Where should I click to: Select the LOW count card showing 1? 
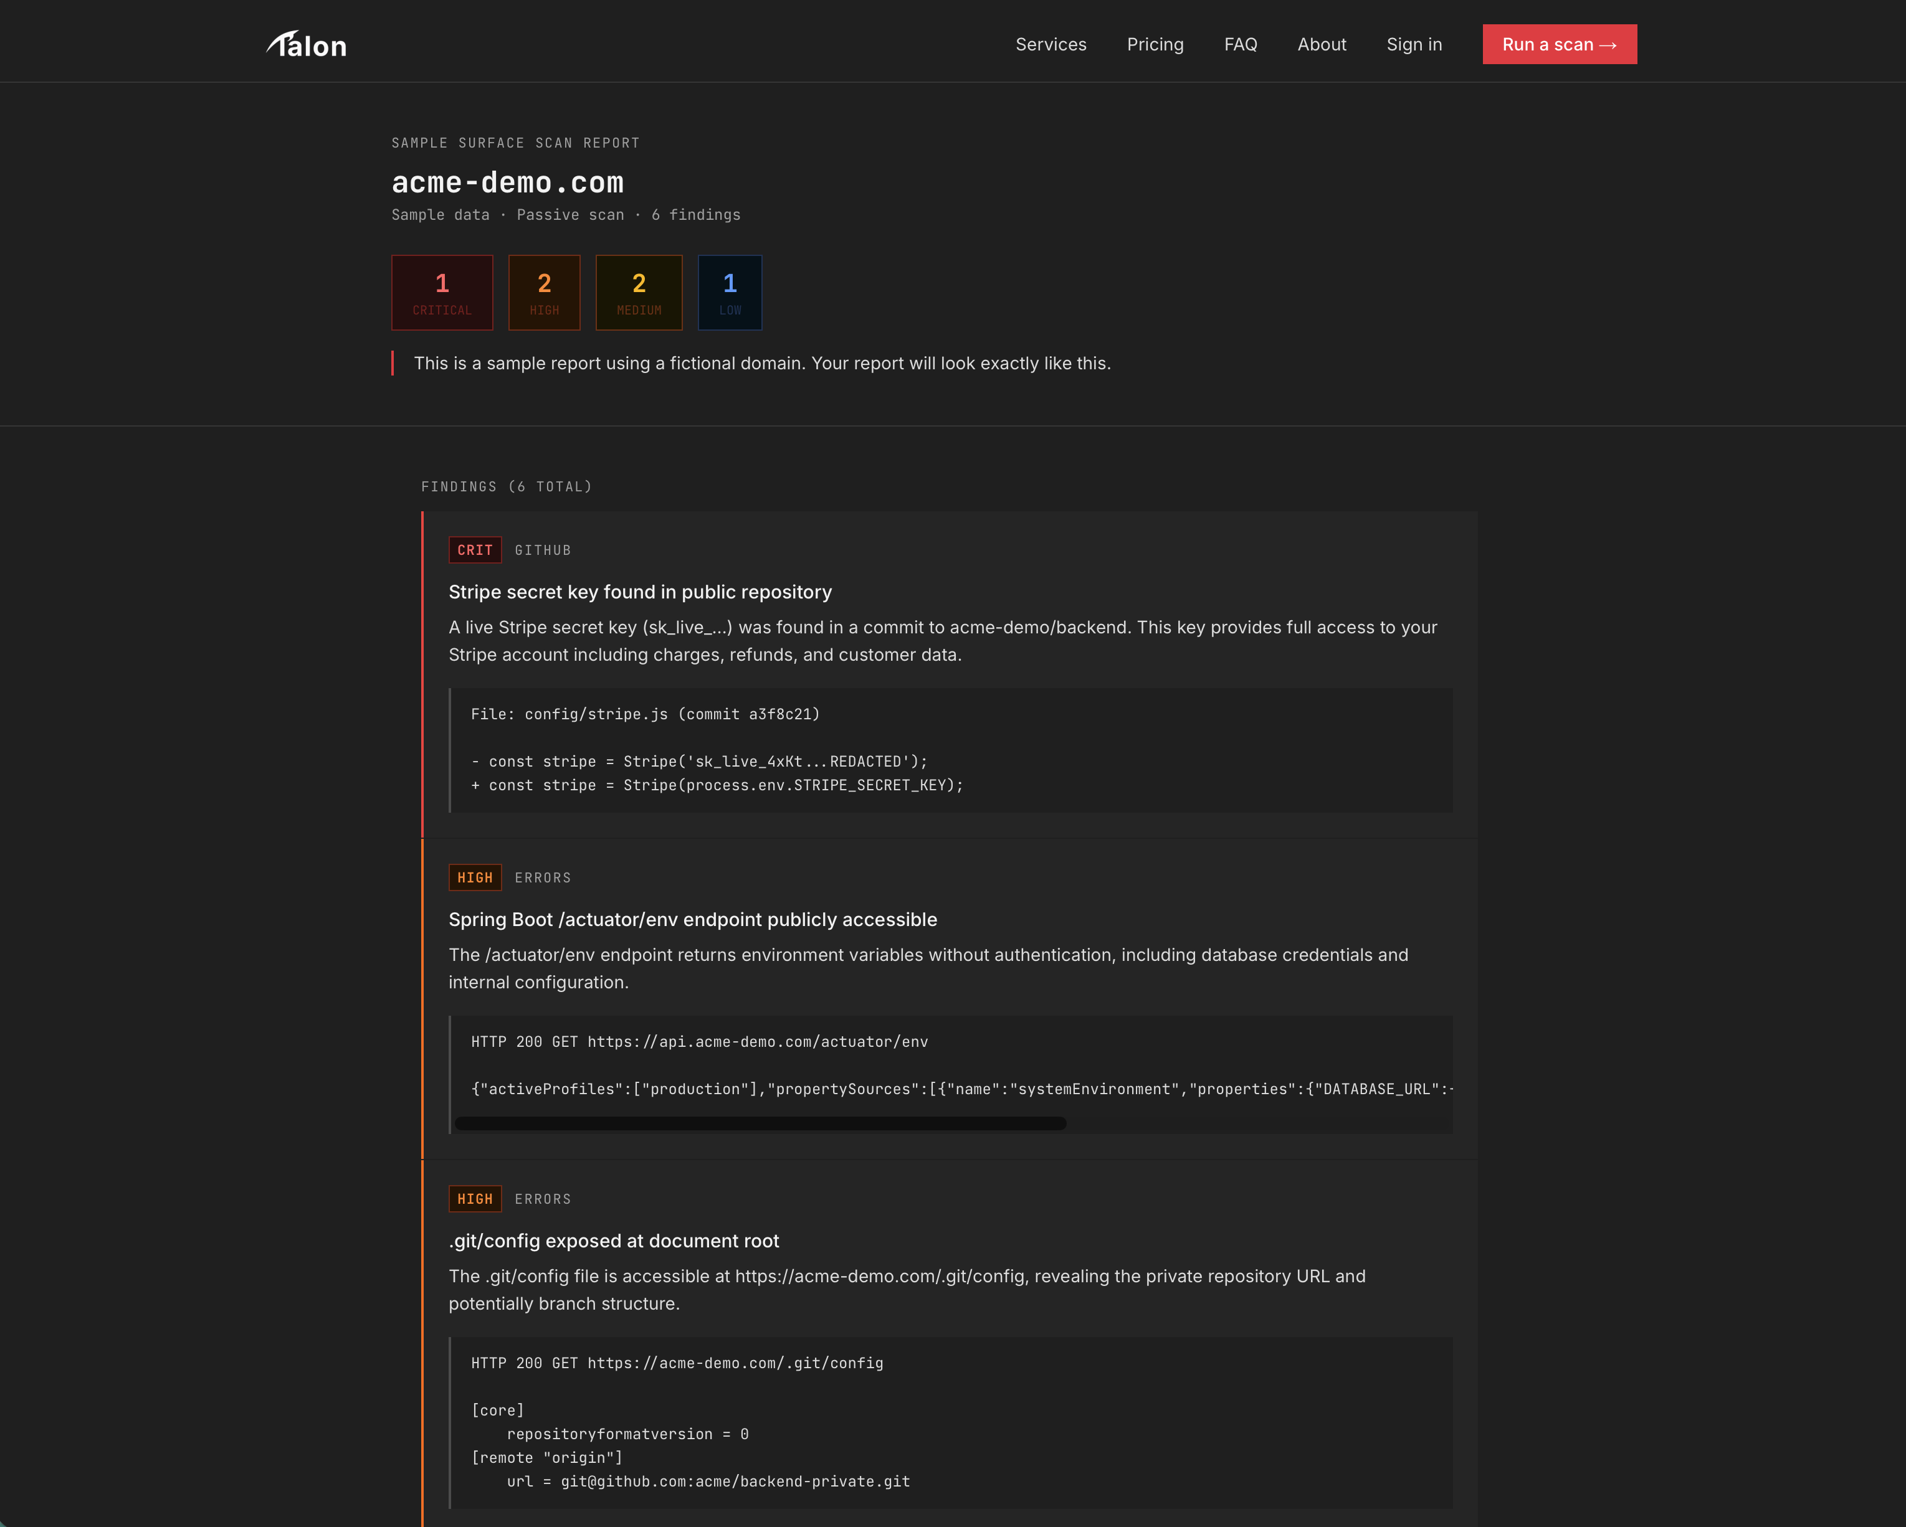pos(730,291)
